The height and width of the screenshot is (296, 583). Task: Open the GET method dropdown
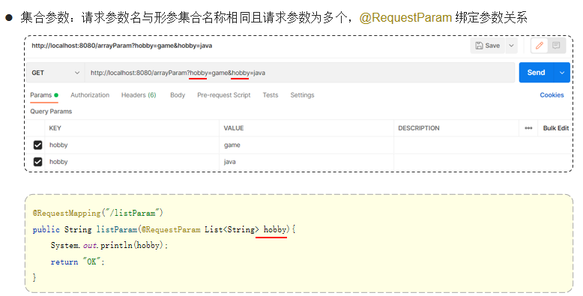point(55,73)
